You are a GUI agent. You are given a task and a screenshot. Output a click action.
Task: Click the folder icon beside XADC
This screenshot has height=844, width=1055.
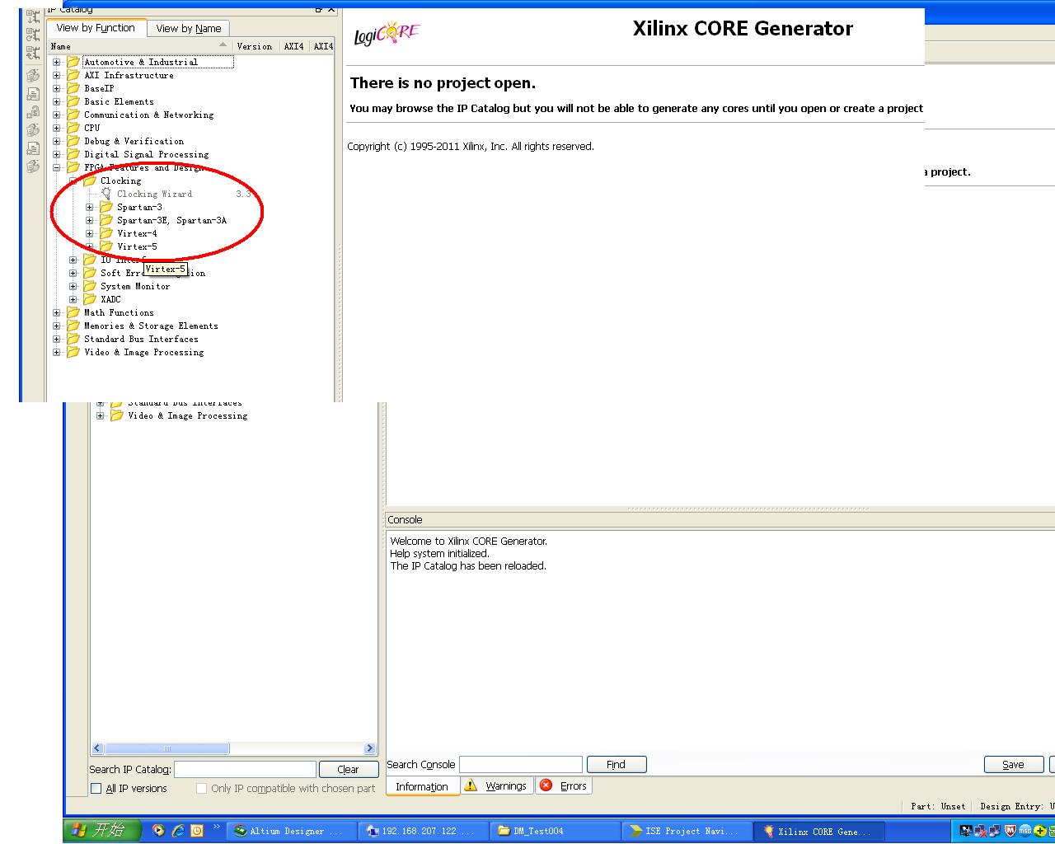(89, 299)
